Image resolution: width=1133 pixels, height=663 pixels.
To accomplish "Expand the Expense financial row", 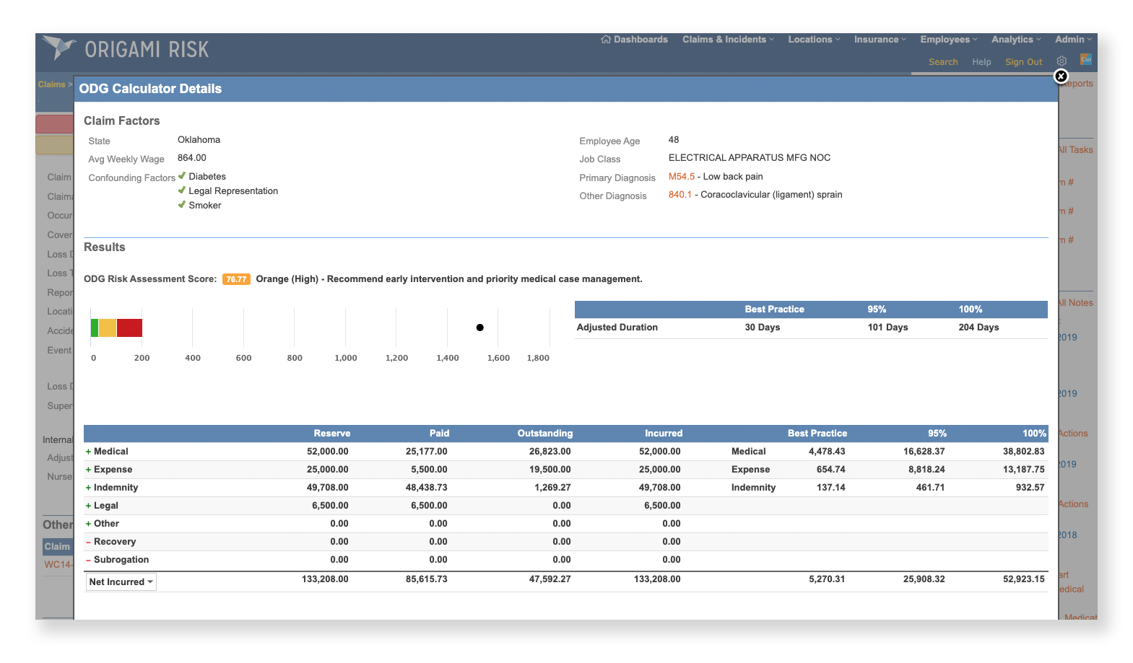I will (88, 470).
